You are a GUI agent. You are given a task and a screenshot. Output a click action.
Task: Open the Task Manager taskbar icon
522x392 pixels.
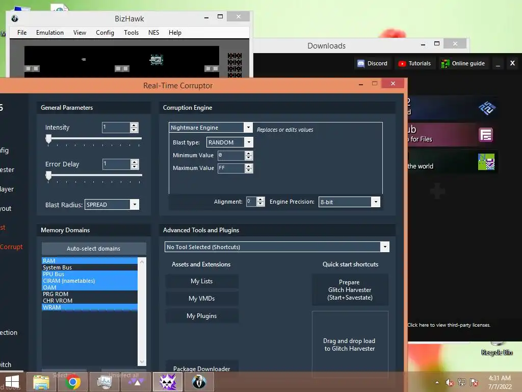pyautogui.click(x=105, y=382)
